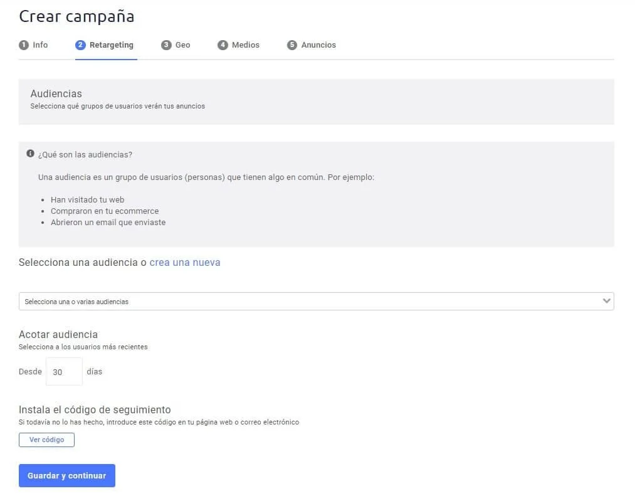Click 'Abrieron un email que enviaste' bullet
The width and height of the screenshot is (635, 496).
tap(108, 223)
